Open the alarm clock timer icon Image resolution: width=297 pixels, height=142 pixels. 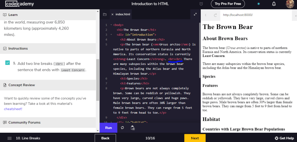[x=201, y=4]
